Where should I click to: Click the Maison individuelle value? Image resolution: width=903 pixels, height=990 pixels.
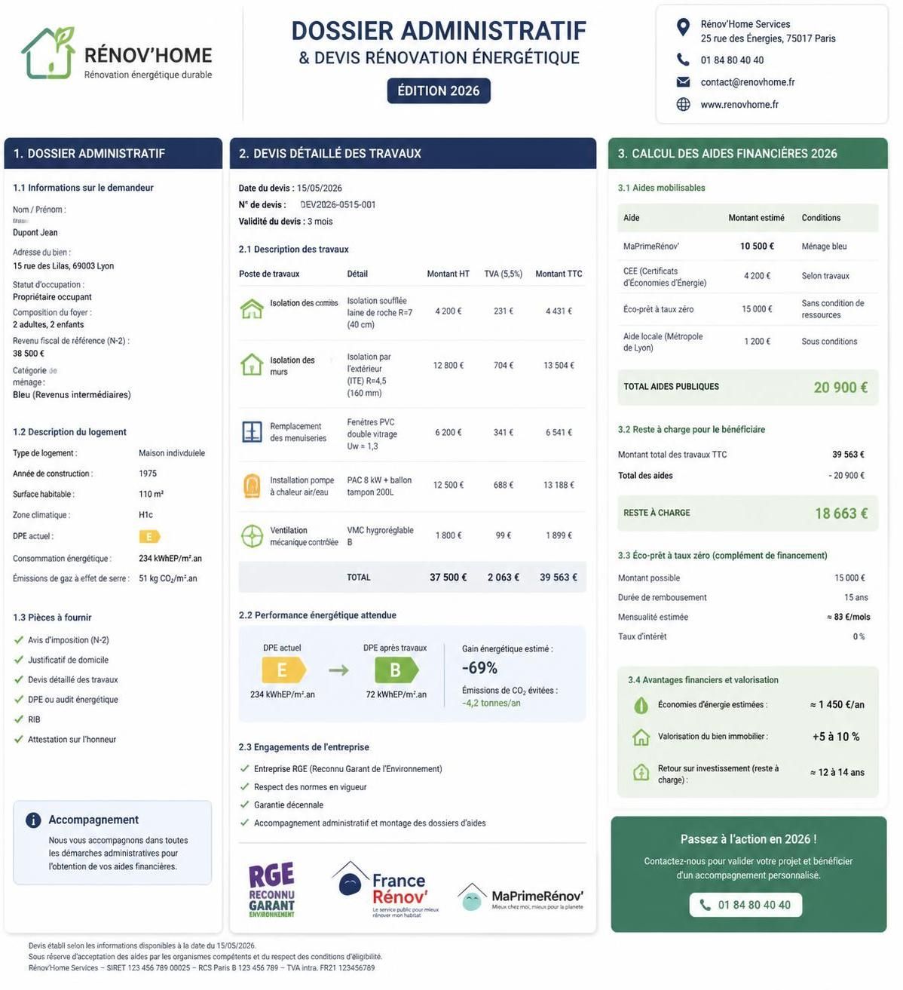tap(172, 453)
